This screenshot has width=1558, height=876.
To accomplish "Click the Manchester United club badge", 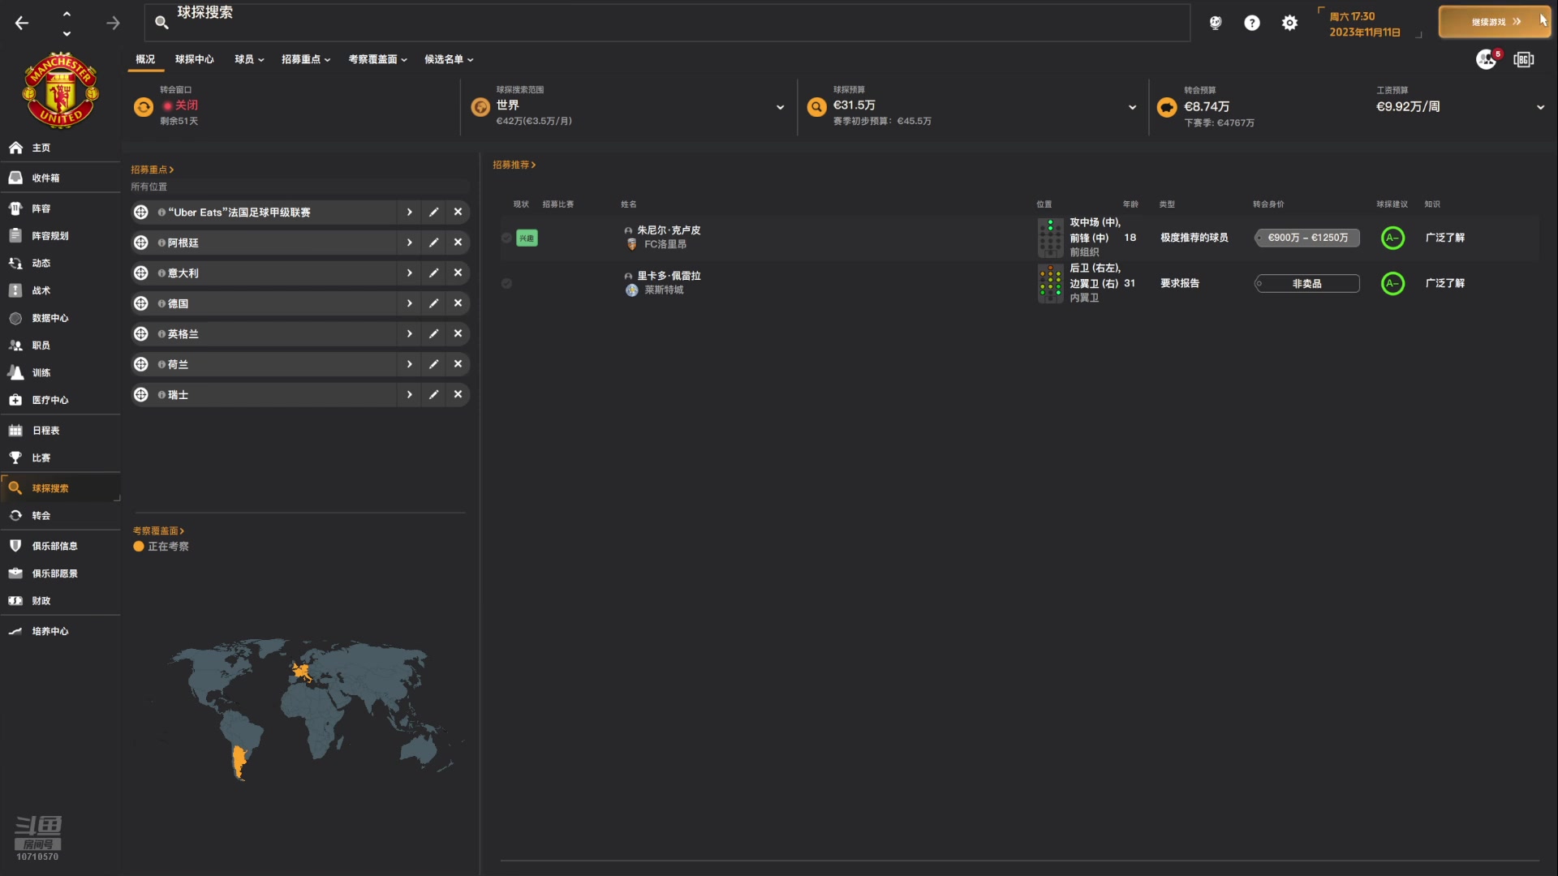I will 61,90.
